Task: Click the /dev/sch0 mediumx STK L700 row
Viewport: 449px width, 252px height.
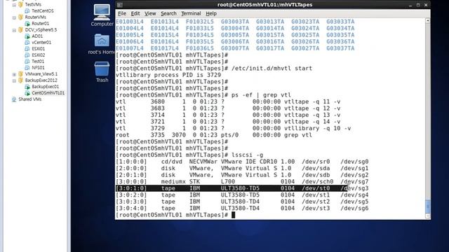Action: pyautogui.click(x=242, y=182)
